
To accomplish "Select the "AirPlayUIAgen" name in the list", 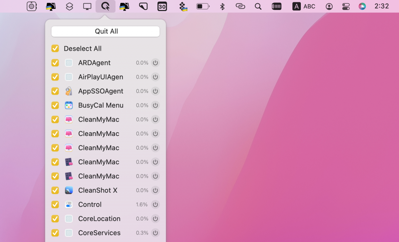I will pyautogui.click(x=101, y=77).
